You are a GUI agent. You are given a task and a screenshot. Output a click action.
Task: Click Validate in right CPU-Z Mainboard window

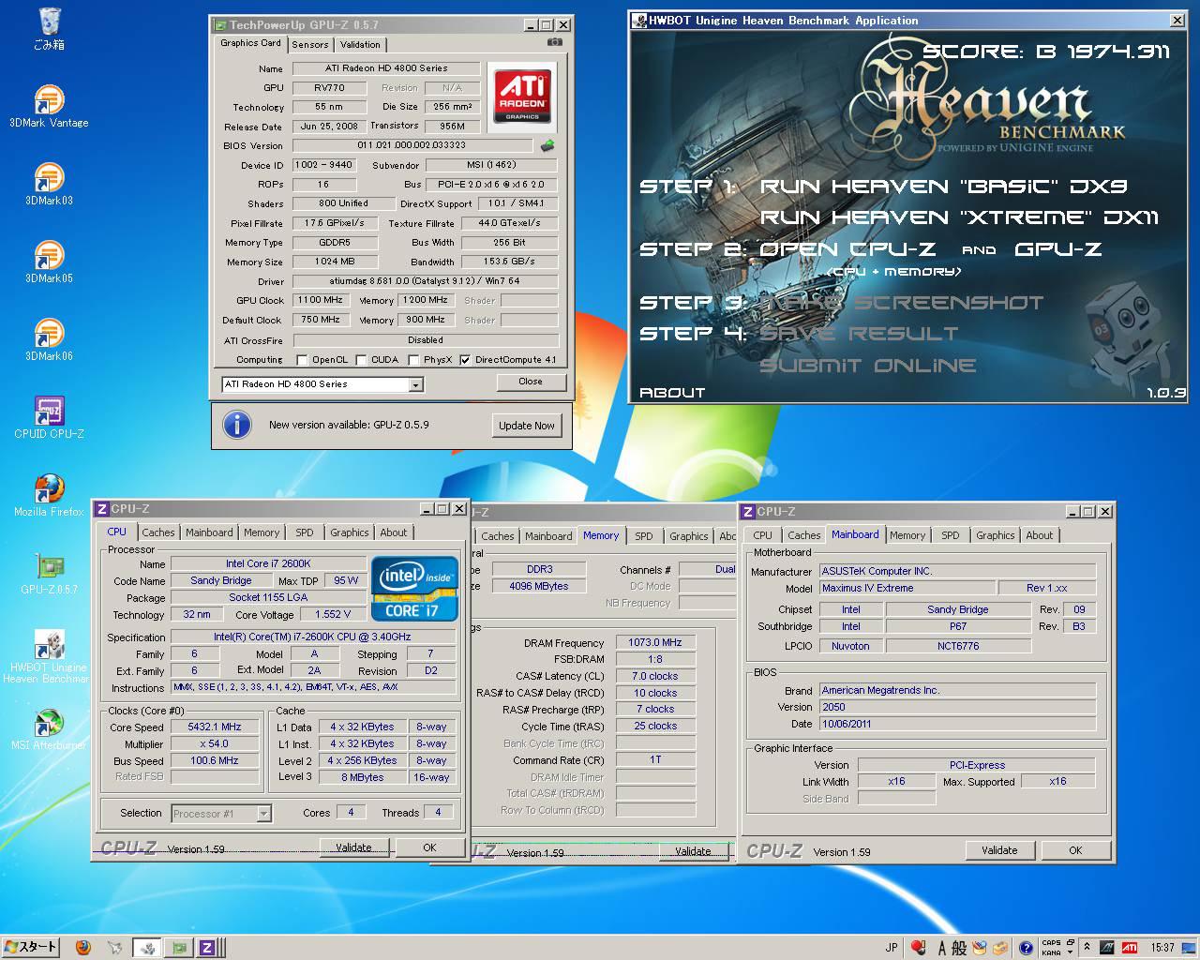(x=999, y=850)
